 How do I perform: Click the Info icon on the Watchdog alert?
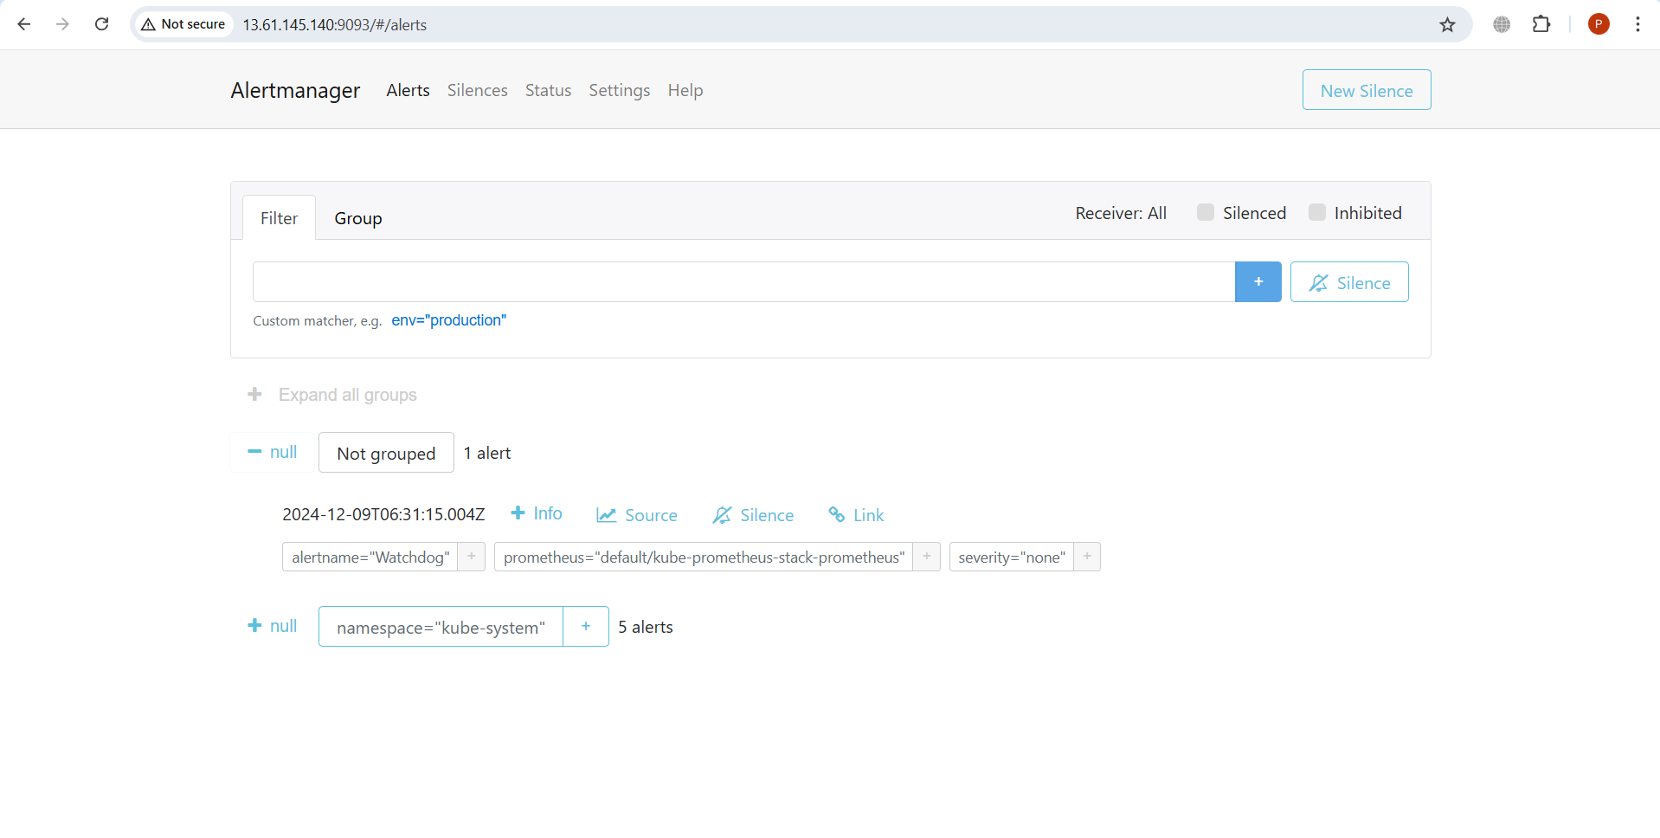[536, 513]
